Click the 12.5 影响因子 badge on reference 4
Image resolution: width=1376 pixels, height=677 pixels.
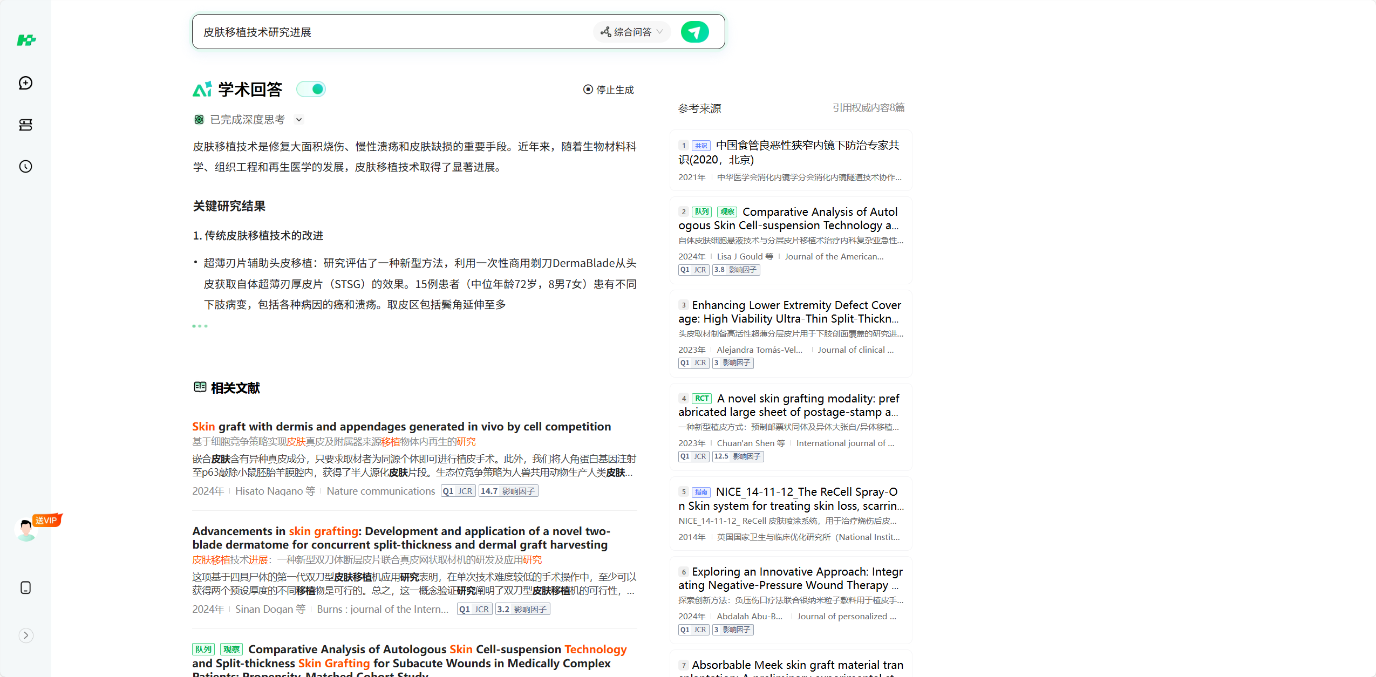click(x=738, y=456)
